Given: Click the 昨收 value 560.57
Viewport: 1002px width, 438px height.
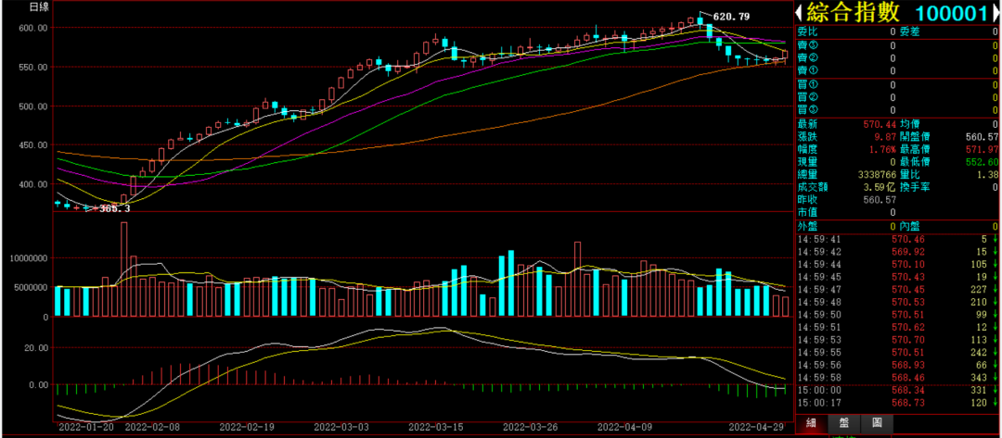Looking at the screenshot, I should 881,200.
